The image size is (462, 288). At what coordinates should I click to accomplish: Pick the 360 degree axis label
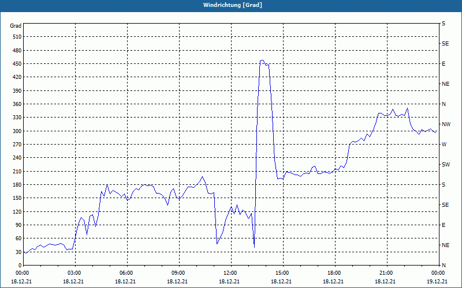point(17,104)
